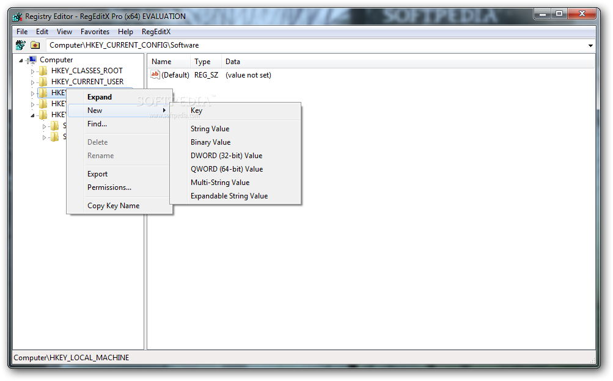
Task: Choose Expand in context menu
Action: click(x=120, y=97)
